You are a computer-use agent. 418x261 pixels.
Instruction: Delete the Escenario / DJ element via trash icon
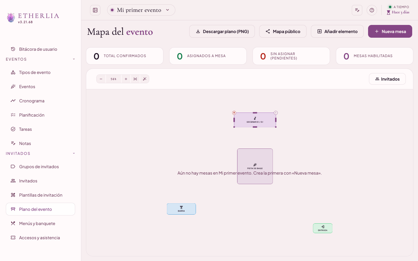[234, 113]
